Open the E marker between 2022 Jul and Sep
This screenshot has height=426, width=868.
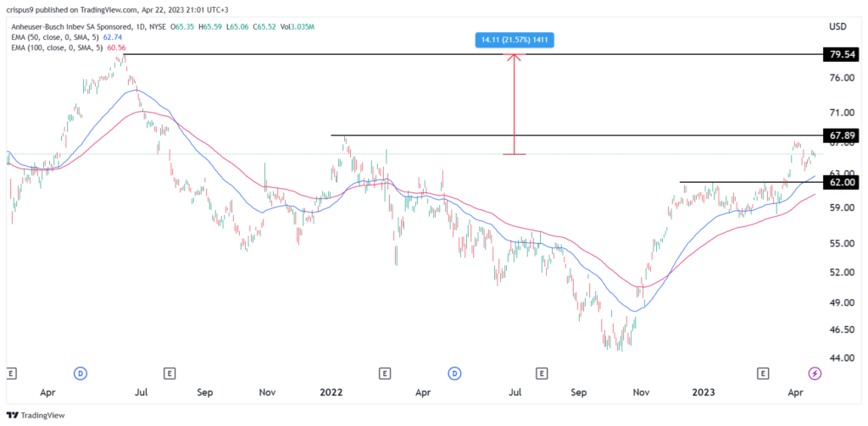coord(542,374)
